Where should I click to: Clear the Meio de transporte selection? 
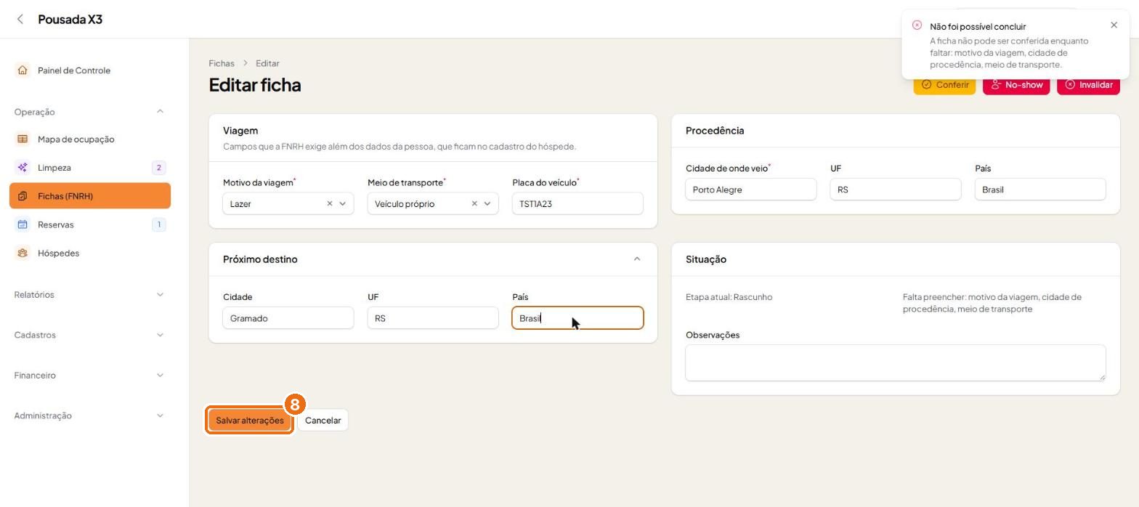(x=474, y=203)
